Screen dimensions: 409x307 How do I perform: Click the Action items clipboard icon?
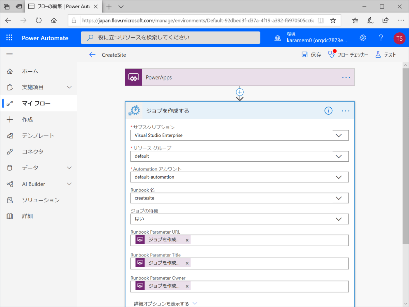click(10, 87)
